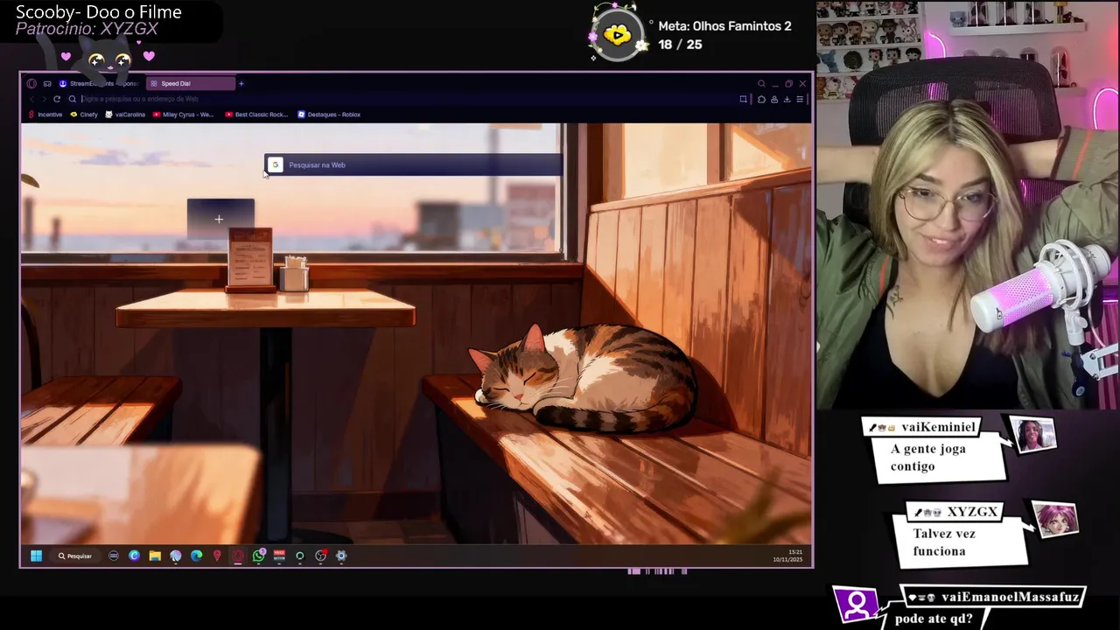Image resolution: width=1120 pixels, height=630 pixels.
Task: Launch Microsoft Edge from the taskbar
Action: pos(196,556)
